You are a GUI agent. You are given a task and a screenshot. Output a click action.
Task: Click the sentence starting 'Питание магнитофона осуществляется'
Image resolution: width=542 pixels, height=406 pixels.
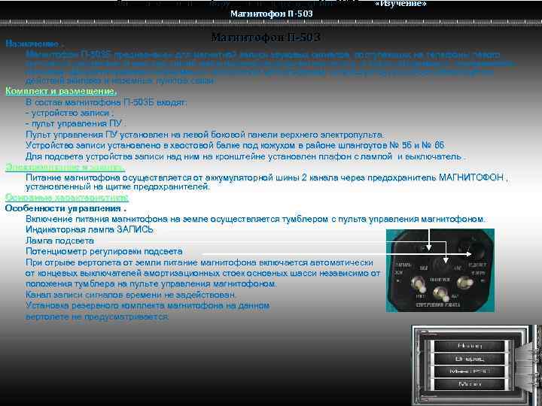pyautogui.click(x=266, y=177)
